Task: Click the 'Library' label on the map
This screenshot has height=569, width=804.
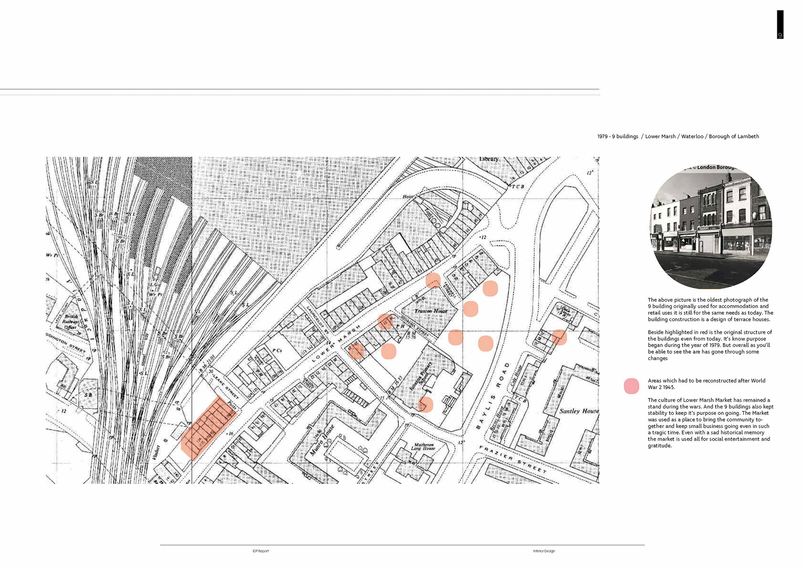Action: coord(489,159)
